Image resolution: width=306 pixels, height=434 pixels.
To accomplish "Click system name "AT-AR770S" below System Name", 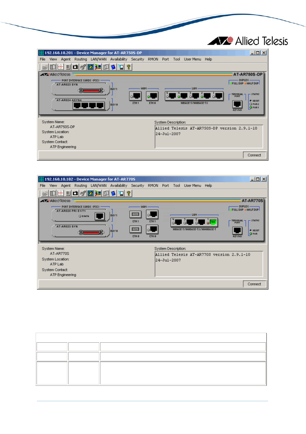I will [x=60, y=254].
